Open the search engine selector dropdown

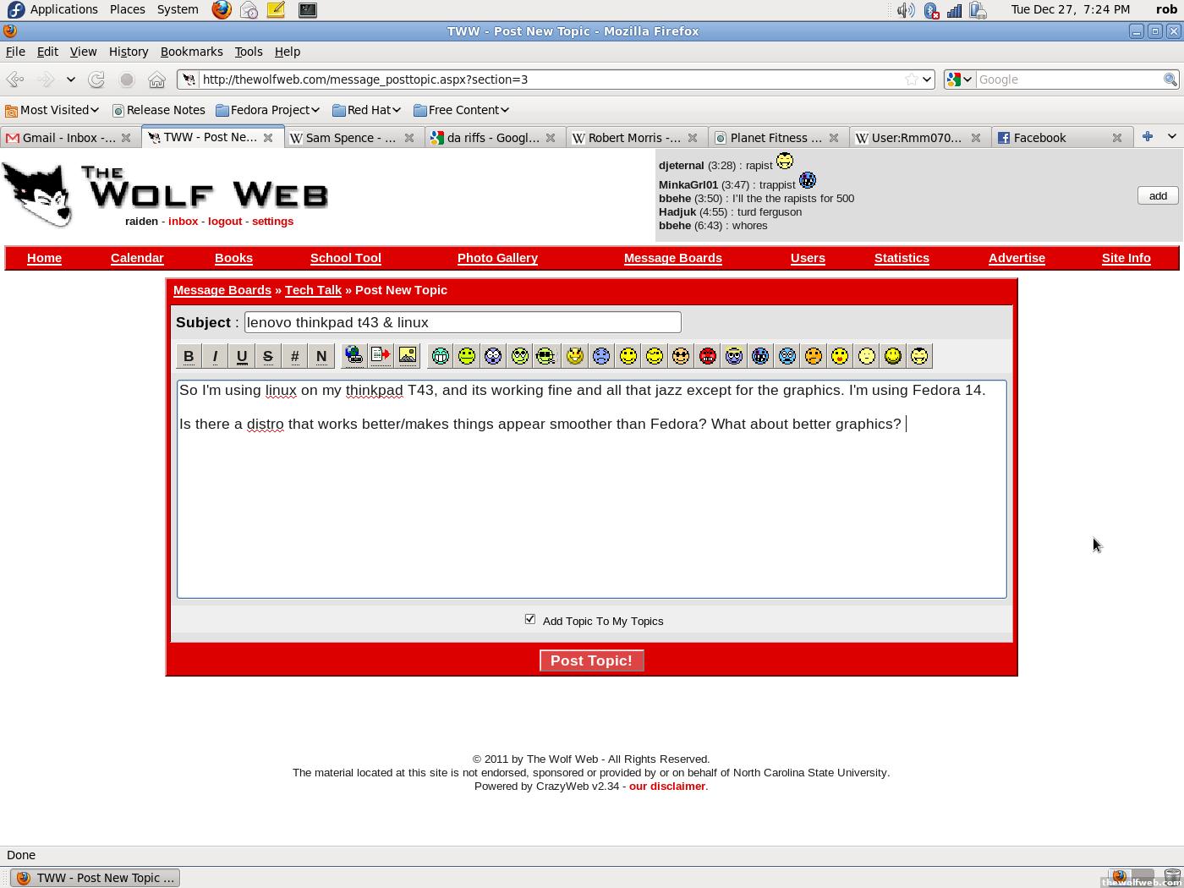[x=959, y=79]
